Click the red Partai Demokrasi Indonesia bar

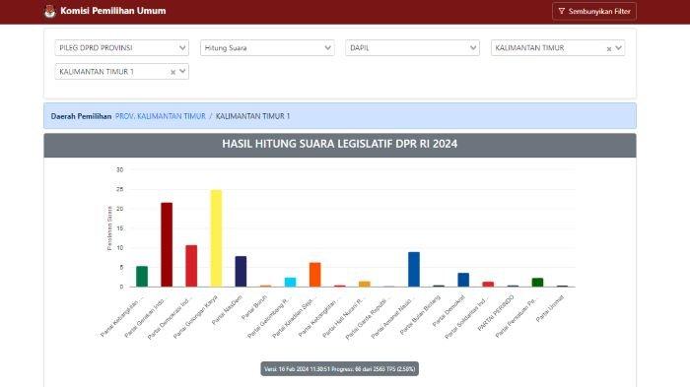[x=191, y=266]
